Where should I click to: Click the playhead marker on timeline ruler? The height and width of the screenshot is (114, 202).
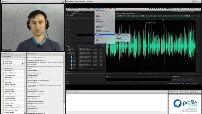[x=163, y=19]
